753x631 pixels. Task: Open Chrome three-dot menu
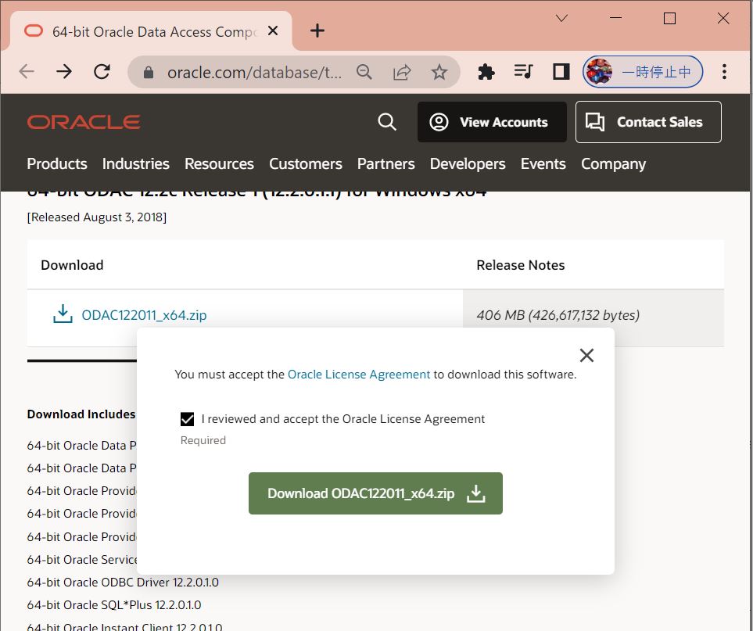pyautogui.click(x=724, y=72)
